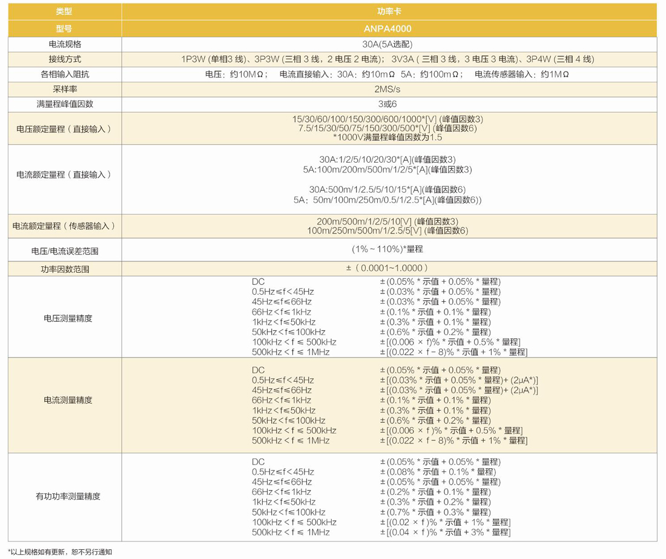Click the 电流测量精度 row label
This screenshot has height=559, width=666.
[x=64, y=400]
